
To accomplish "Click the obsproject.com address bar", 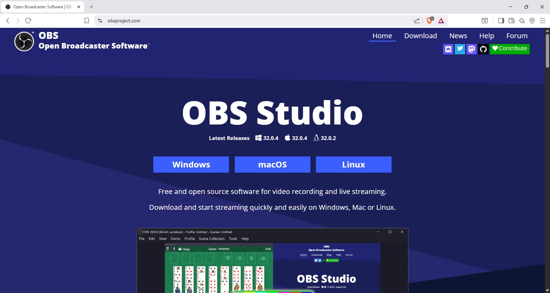I will [x=241, y=21].
